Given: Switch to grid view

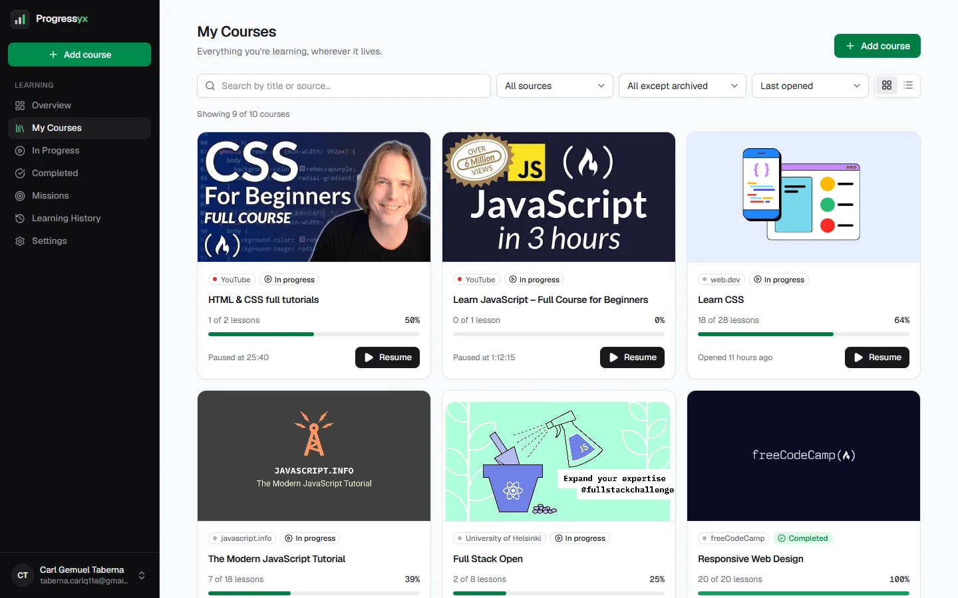Looking at the screenshot, I should 887,86.
